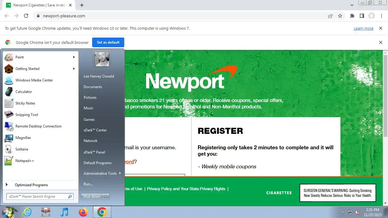Open the Chrome three-dot menu
The image size is (388, 218).
[x=381, y=16]
